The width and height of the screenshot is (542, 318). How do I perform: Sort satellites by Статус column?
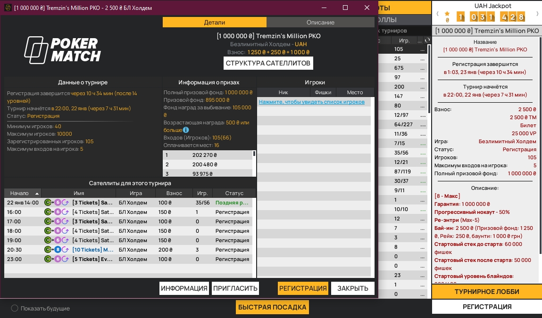click(x=234, y=193)
